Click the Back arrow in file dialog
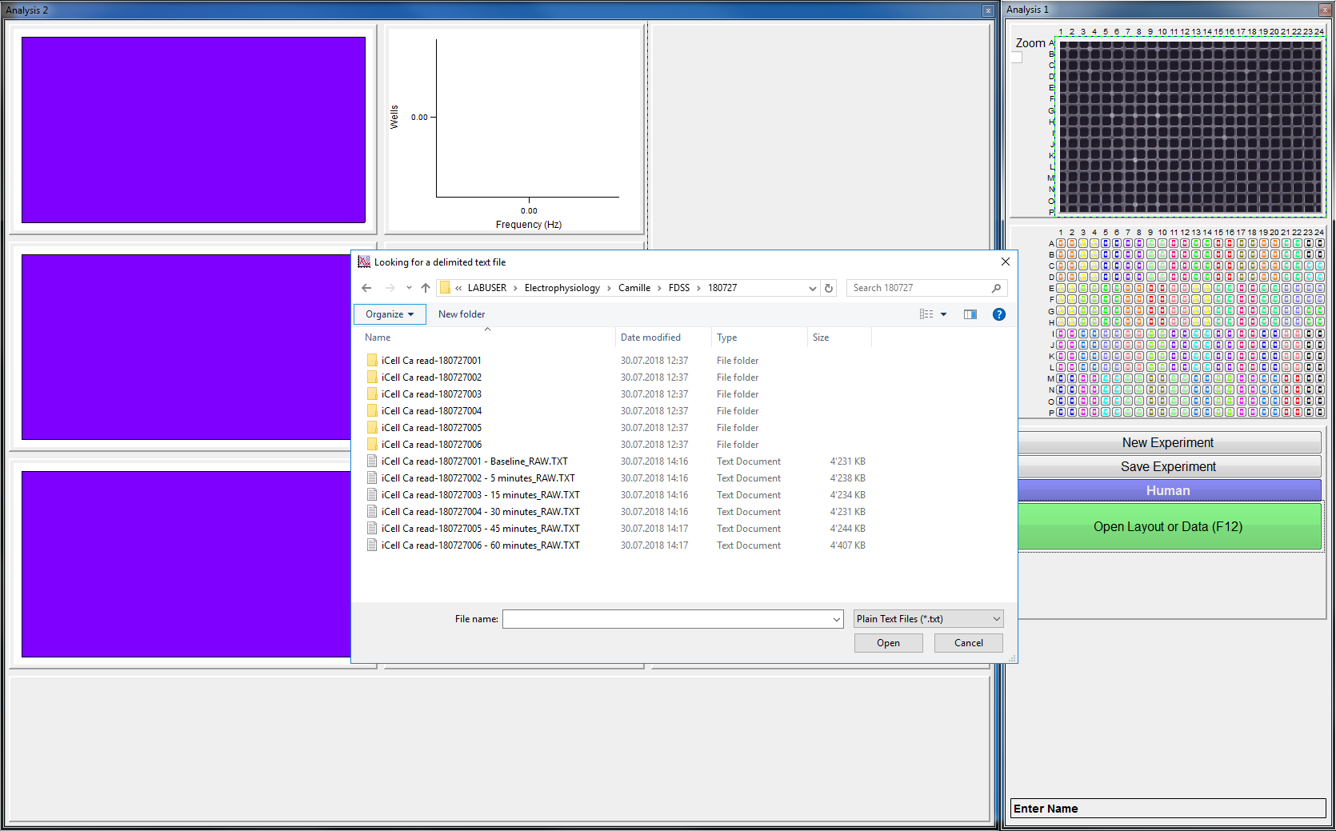The height and width of the screenshot is (831, 1336). 366,288
